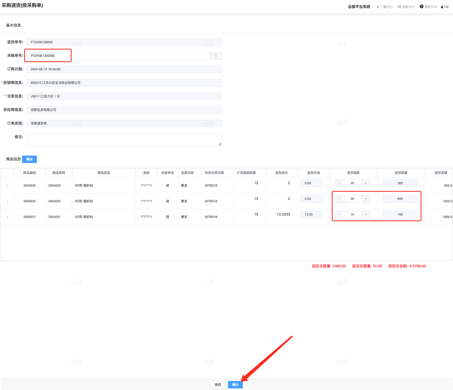Click the 退货价格 column header
The height and width of the screenshot is (390, 453).
313,173
